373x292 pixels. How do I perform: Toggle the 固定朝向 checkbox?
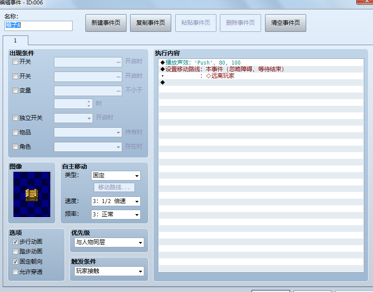pos(15,262)
